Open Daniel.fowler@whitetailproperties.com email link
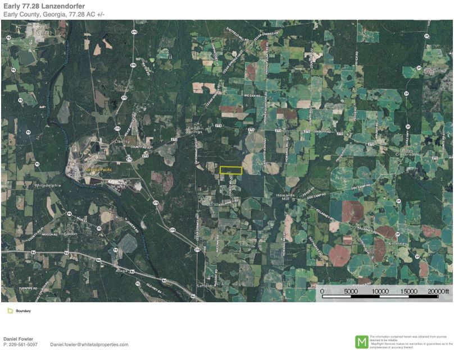This screenshot has height=350, width=454. point(89,345)
